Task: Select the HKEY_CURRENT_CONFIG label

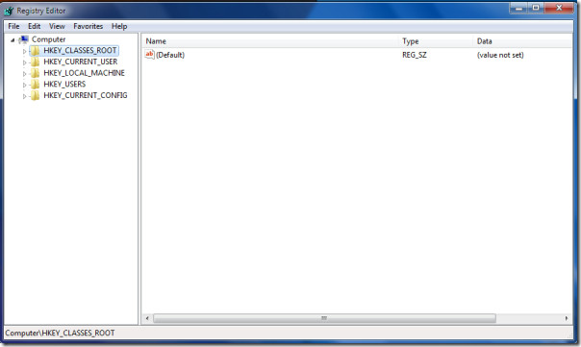Action: pos(86,95)
